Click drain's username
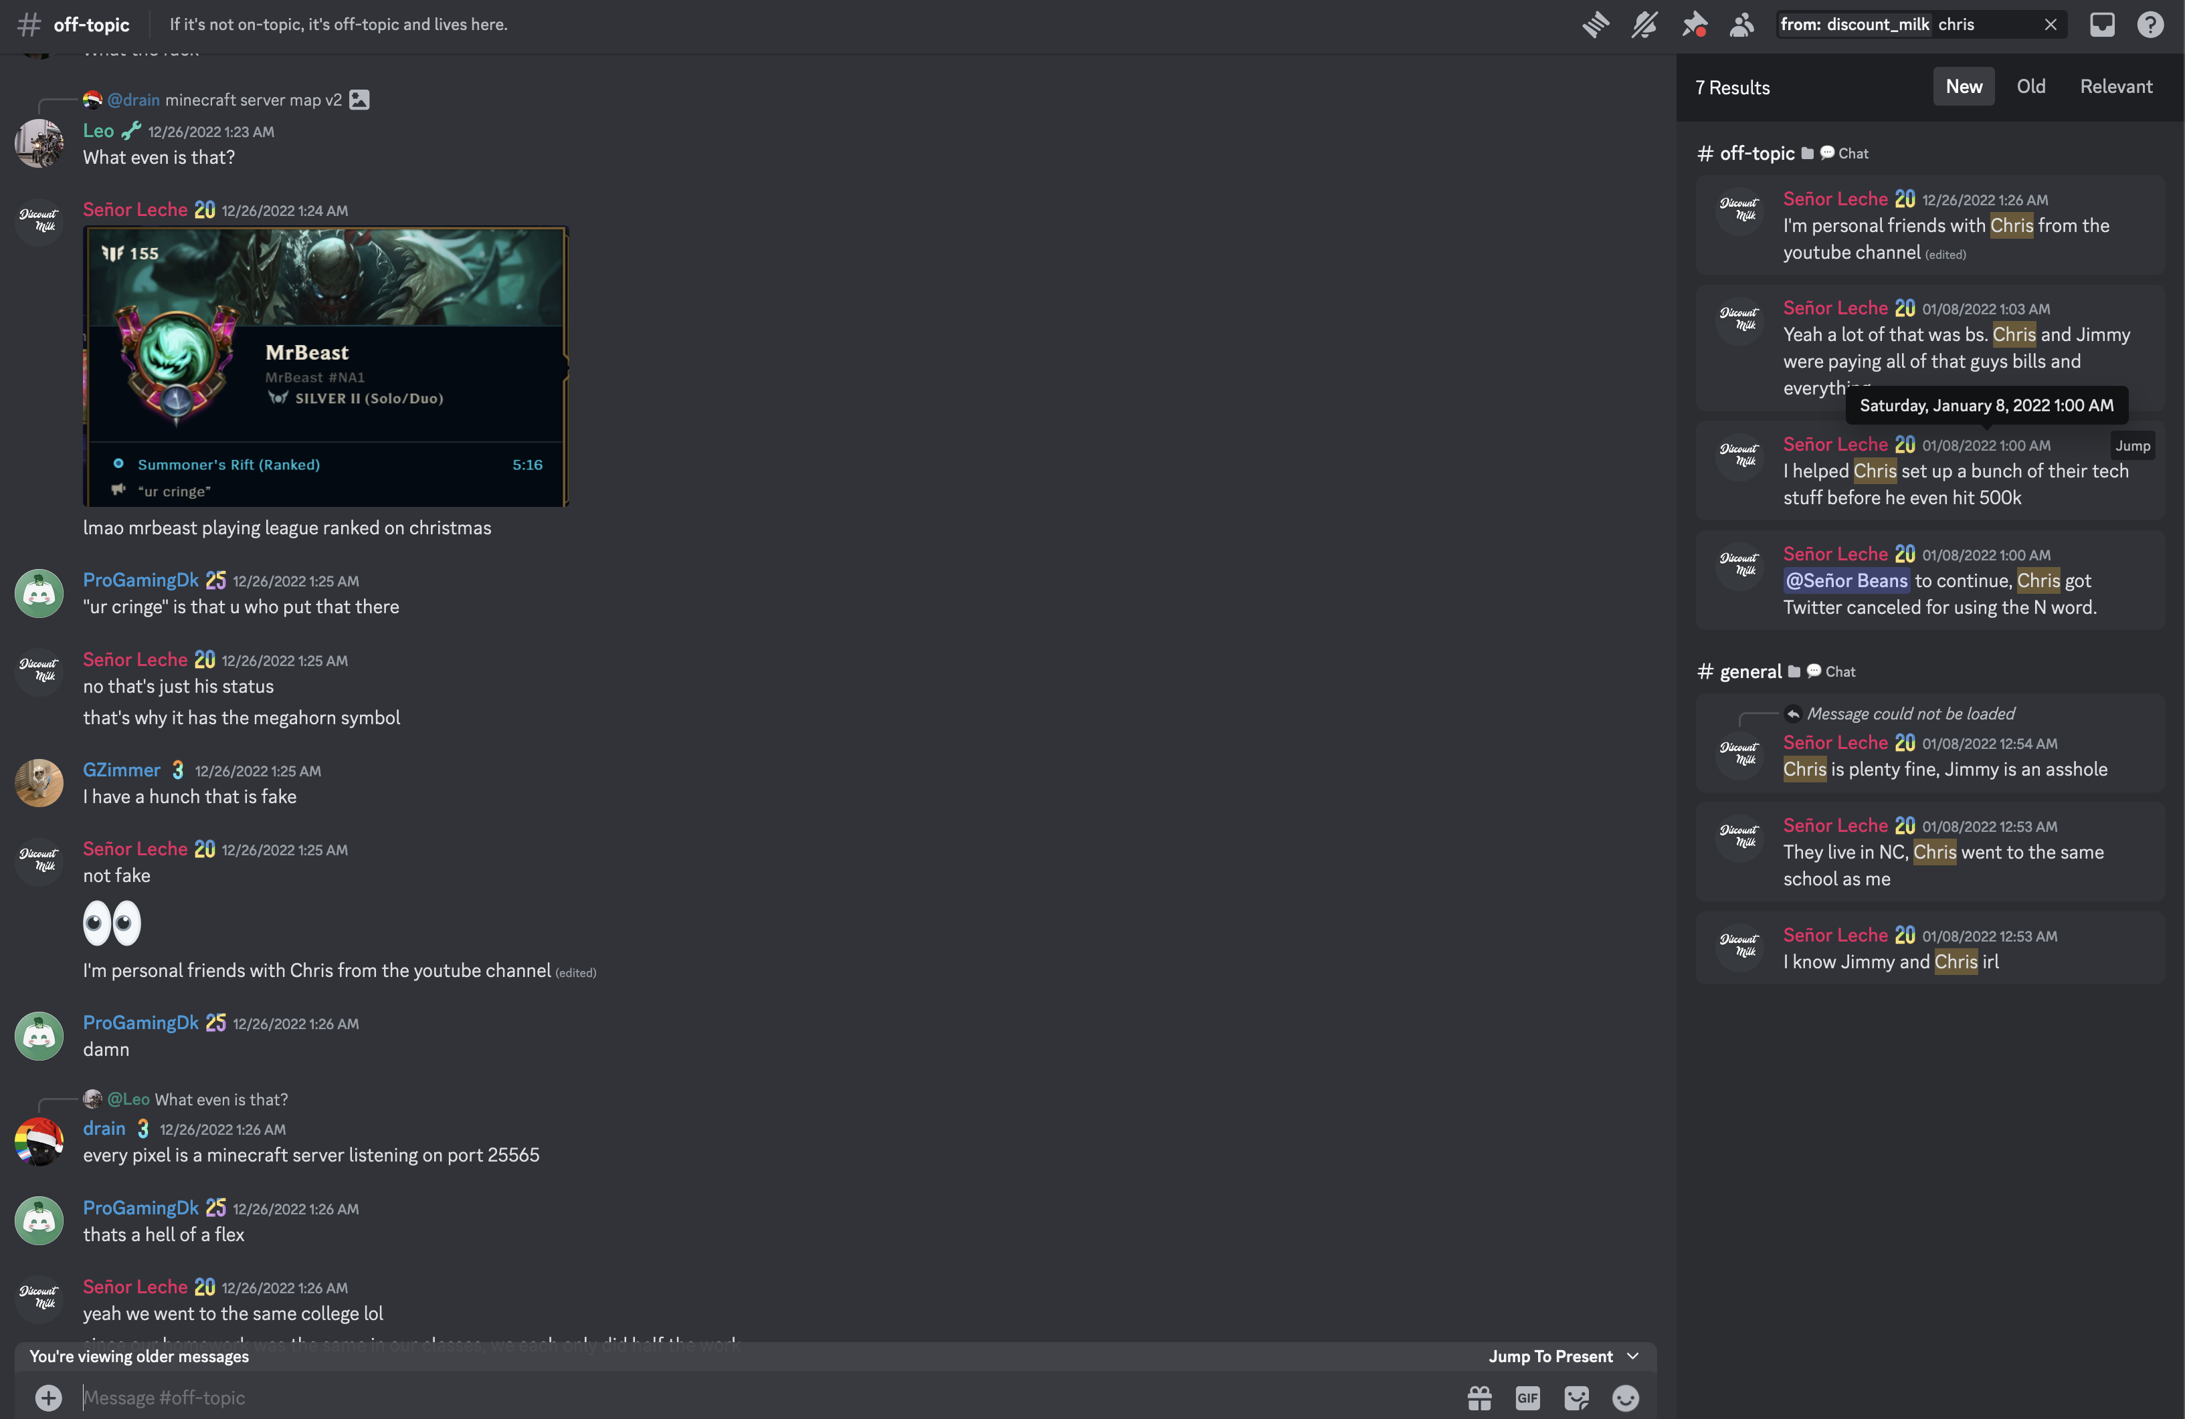Image resolution: width=2185 pixels, height=1419 pixels. tap(104, 1129)
